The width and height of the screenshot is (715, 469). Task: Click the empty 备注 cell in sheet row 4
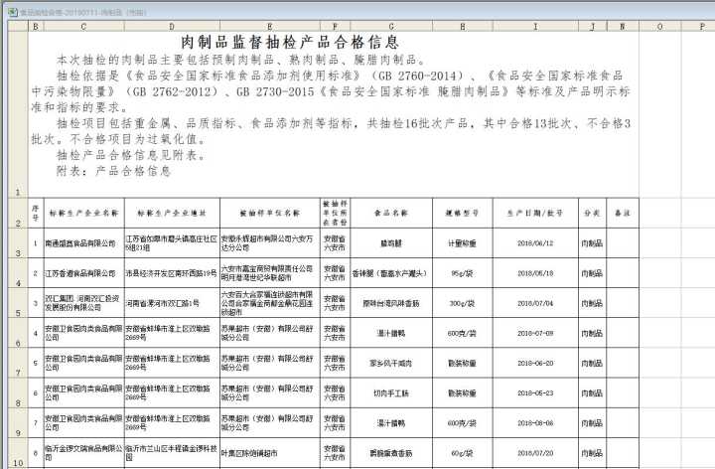[623, 273]
